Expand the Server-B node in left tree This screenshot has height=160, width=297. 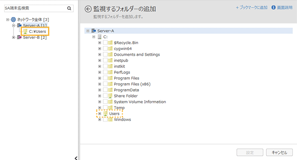tap(13, 37)
